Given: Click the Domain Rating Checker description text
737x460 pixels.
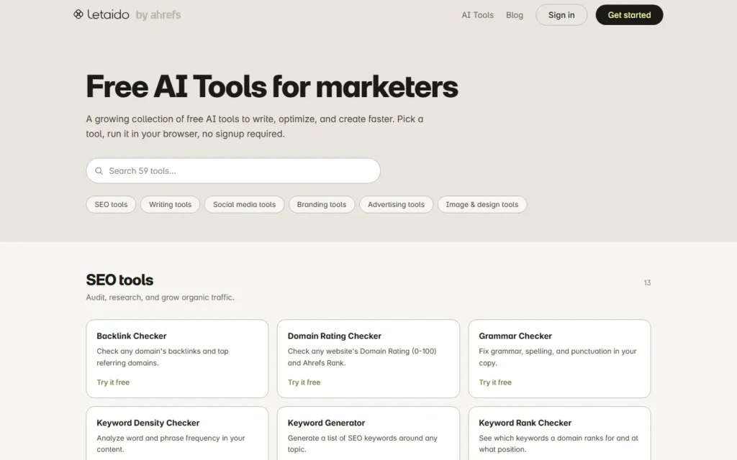Looking at the screenshot, I should click(362, 357).
